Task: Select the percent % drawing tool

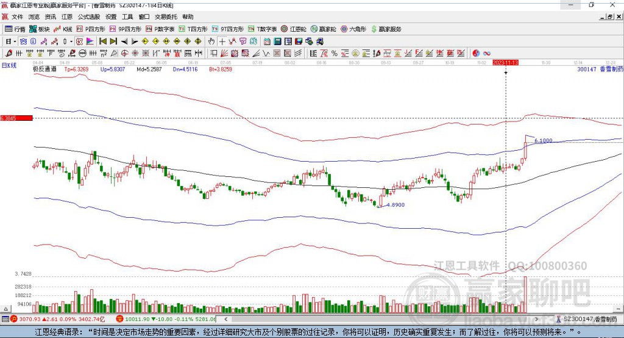Action: tap(335, 54)
